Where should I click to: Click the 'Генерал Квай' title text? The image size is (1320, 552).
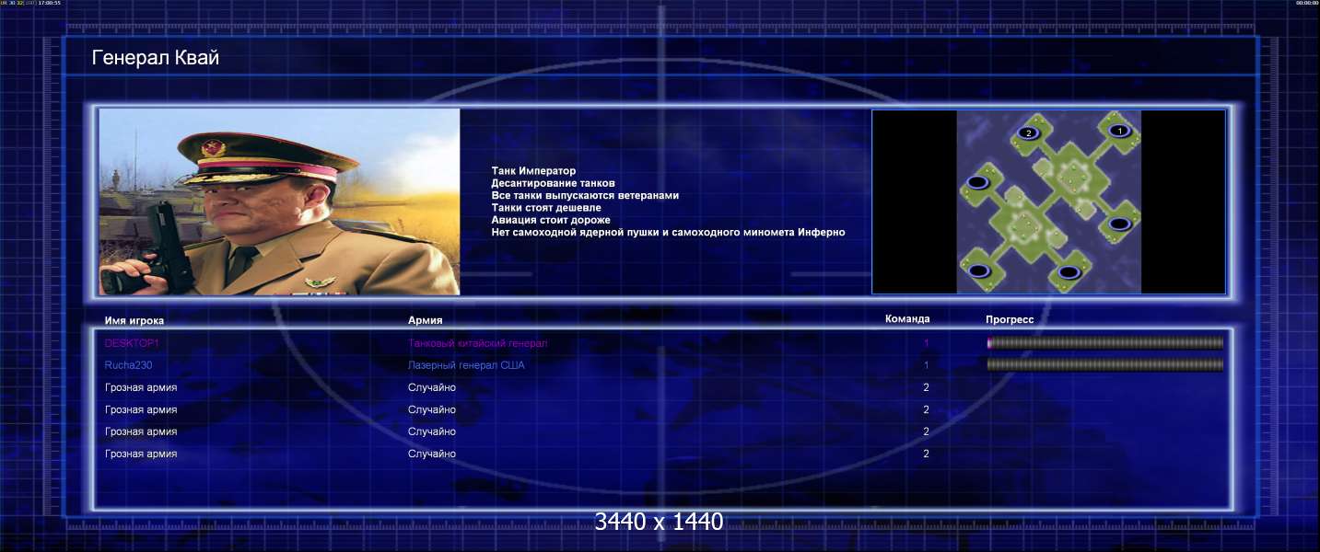click(156, 59)
